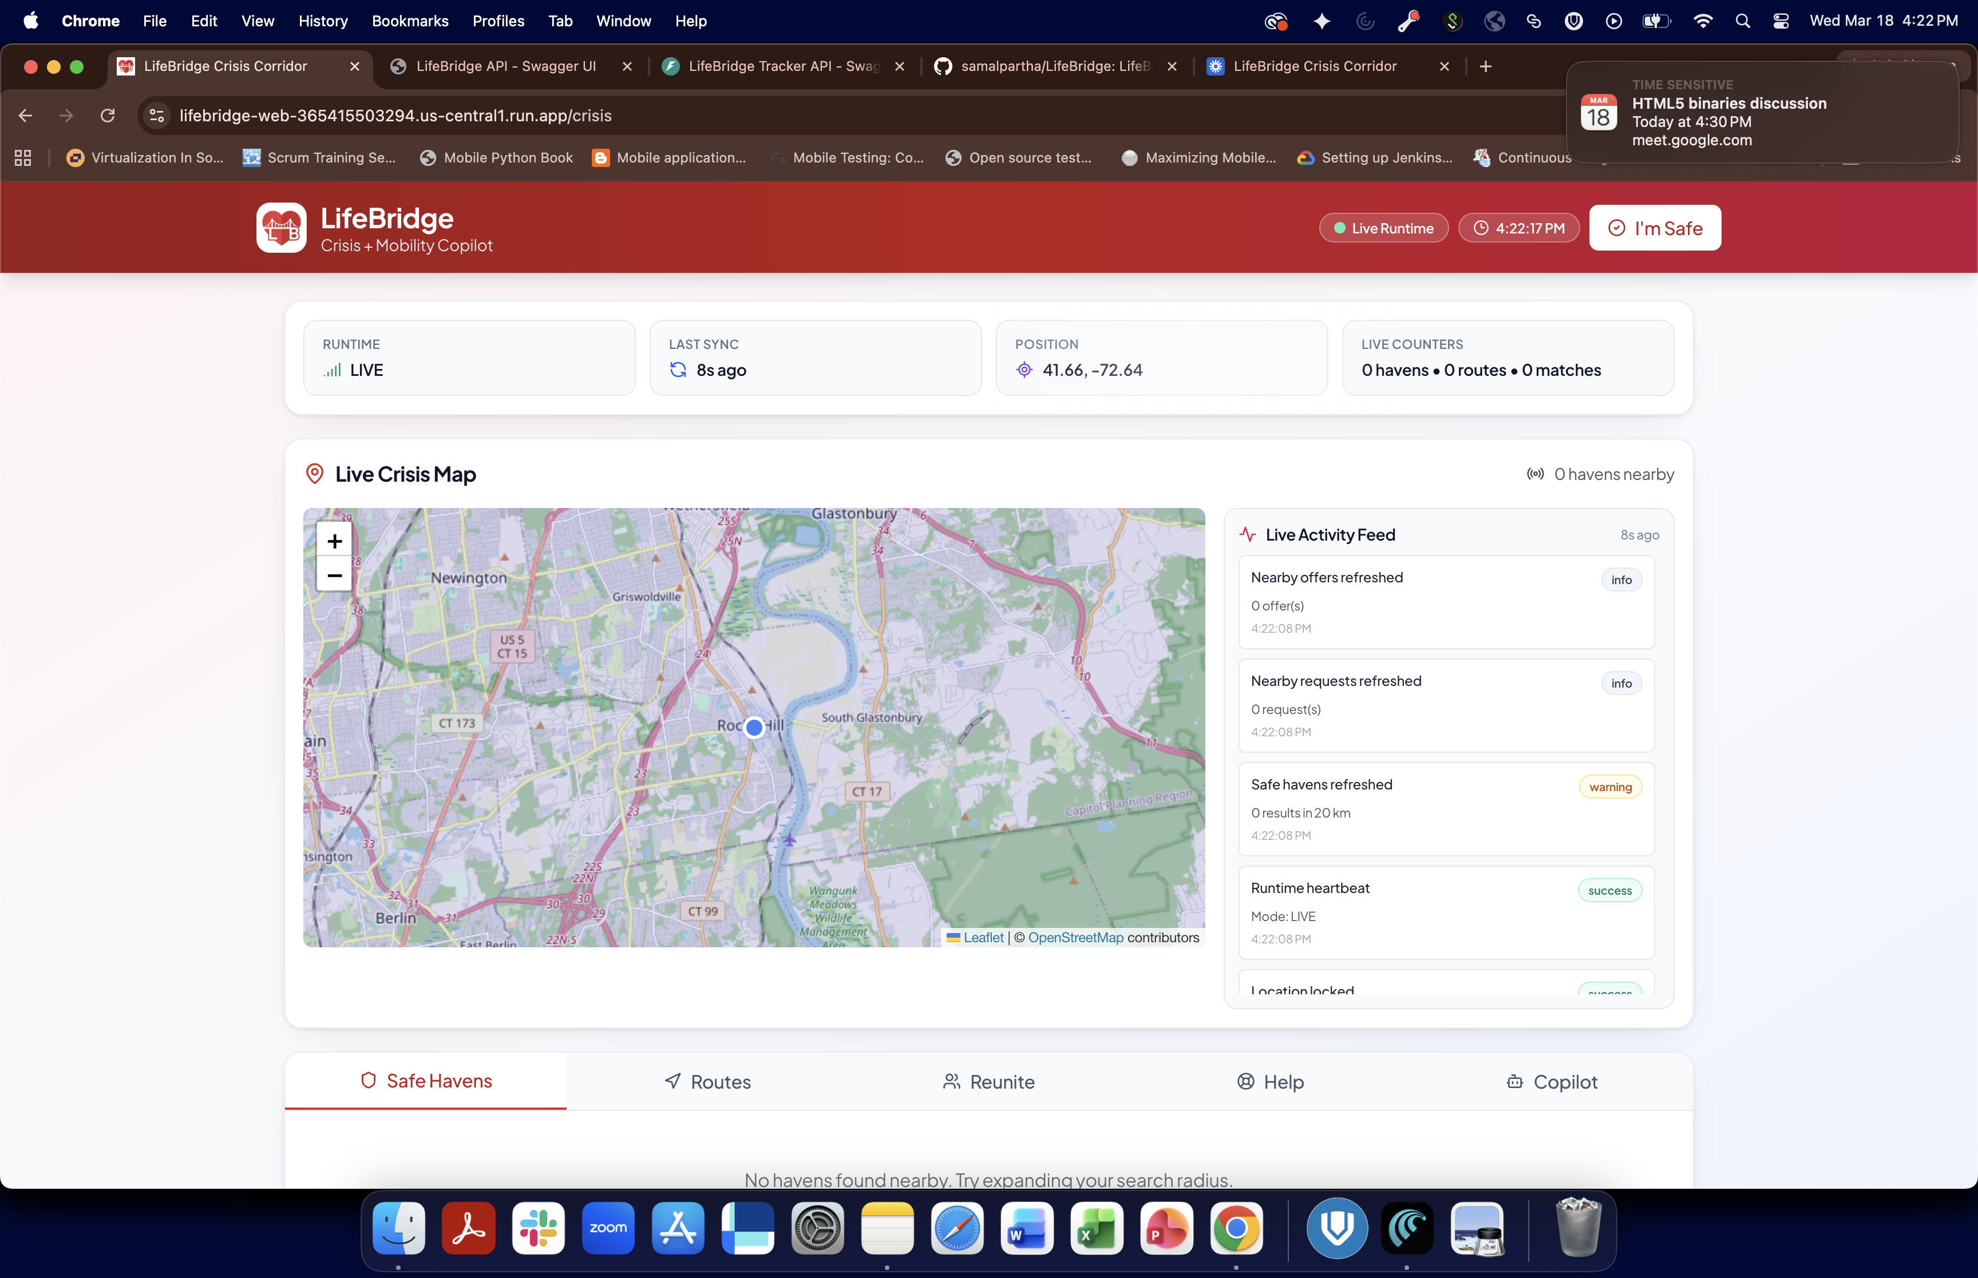Switch to the Routes tab
The image size is (1978, 1278).
click(x=708, y=1081)
